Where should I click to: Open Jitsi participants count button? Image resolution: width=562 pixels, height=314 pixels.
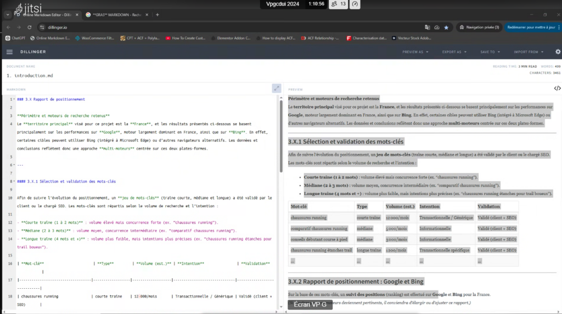tap(339, 4)
